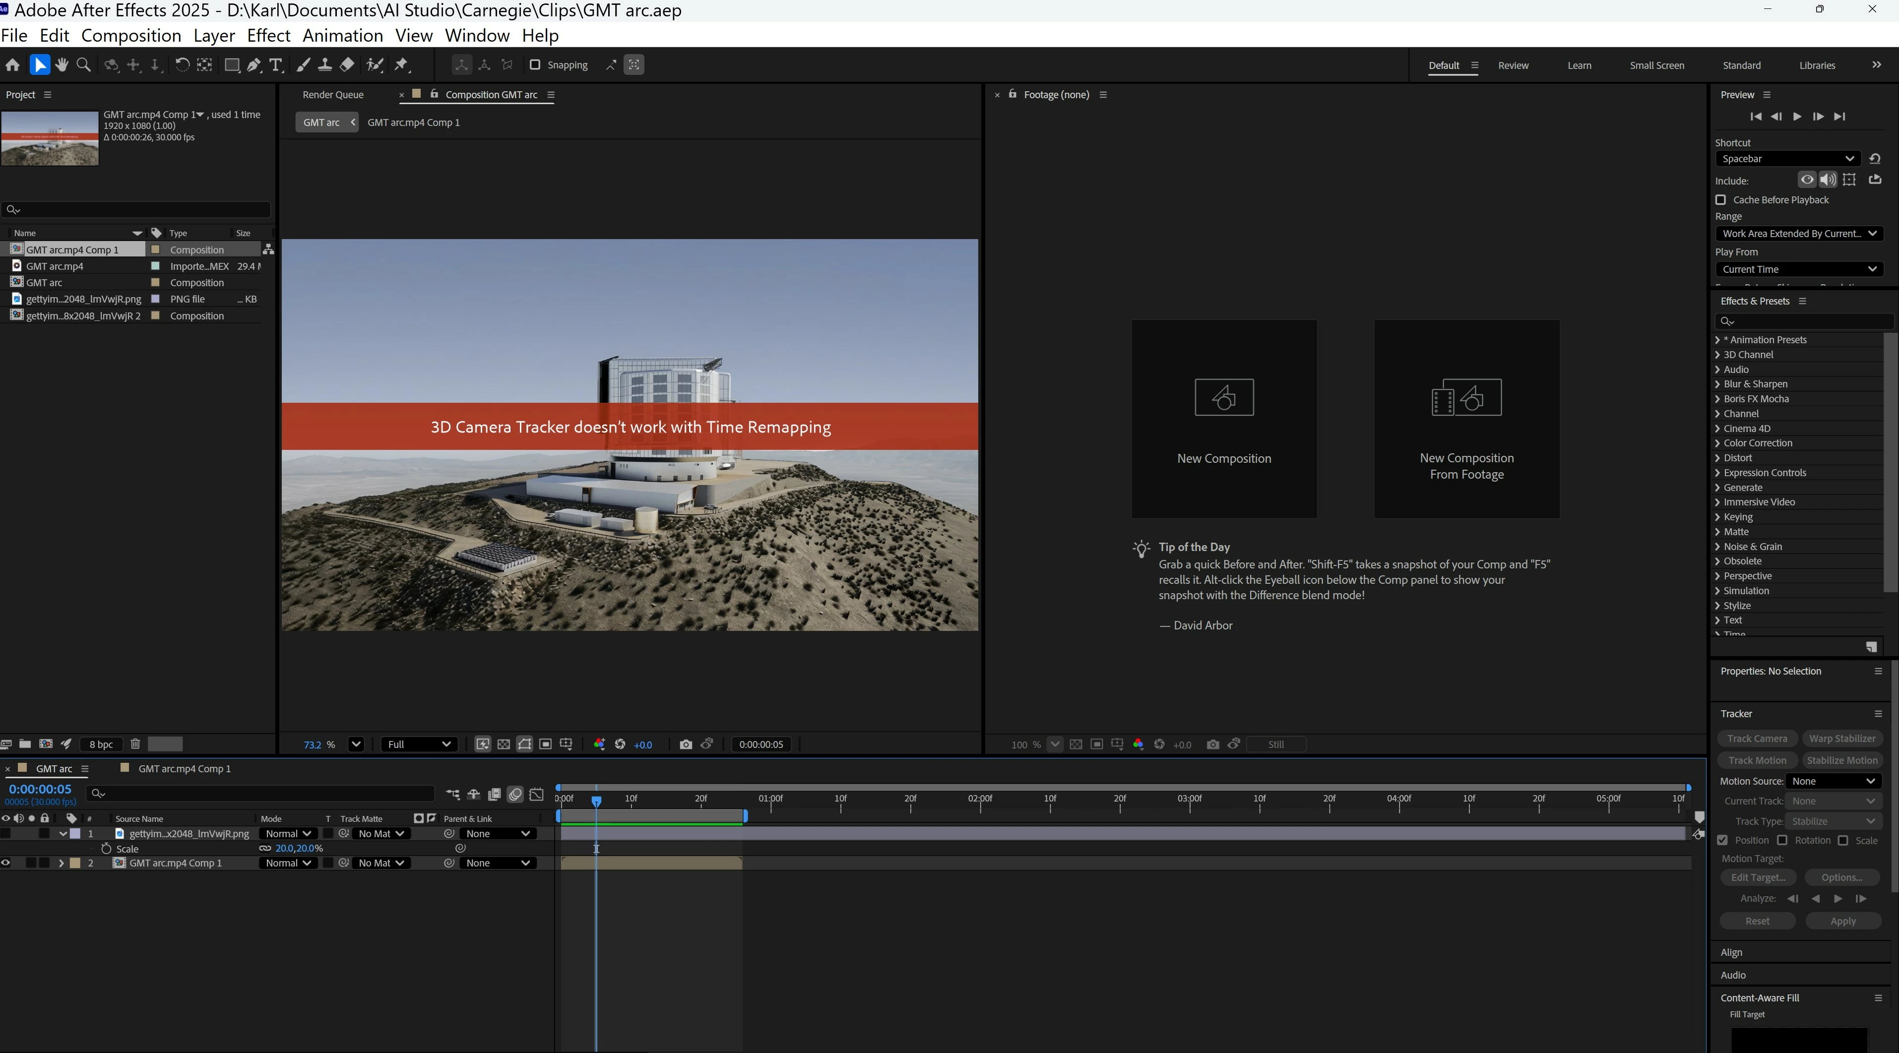Switch to the Render Queue tab
The image size is (1899, 1053).
click(x=332, y=94)
